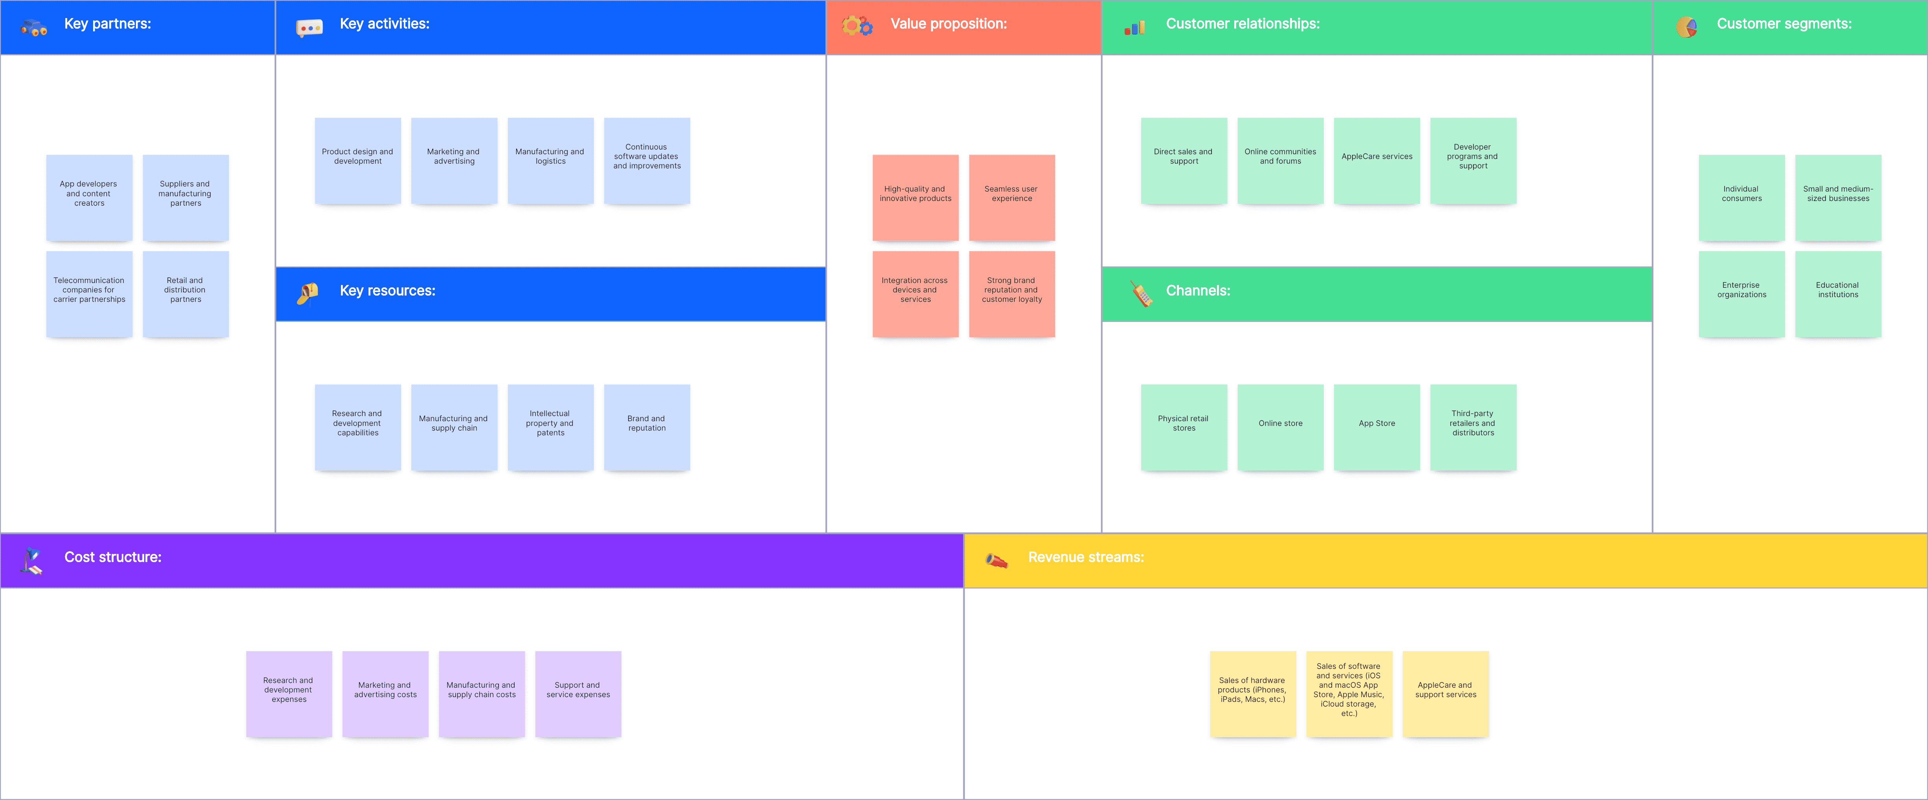Select 'Marketing and advertising costs' note
Image resolution: width=1928 pixels, height=800 pixels.
[385, 694]
